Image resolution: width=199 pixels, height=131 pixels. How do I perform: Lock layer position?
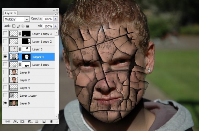pos(23,26)
